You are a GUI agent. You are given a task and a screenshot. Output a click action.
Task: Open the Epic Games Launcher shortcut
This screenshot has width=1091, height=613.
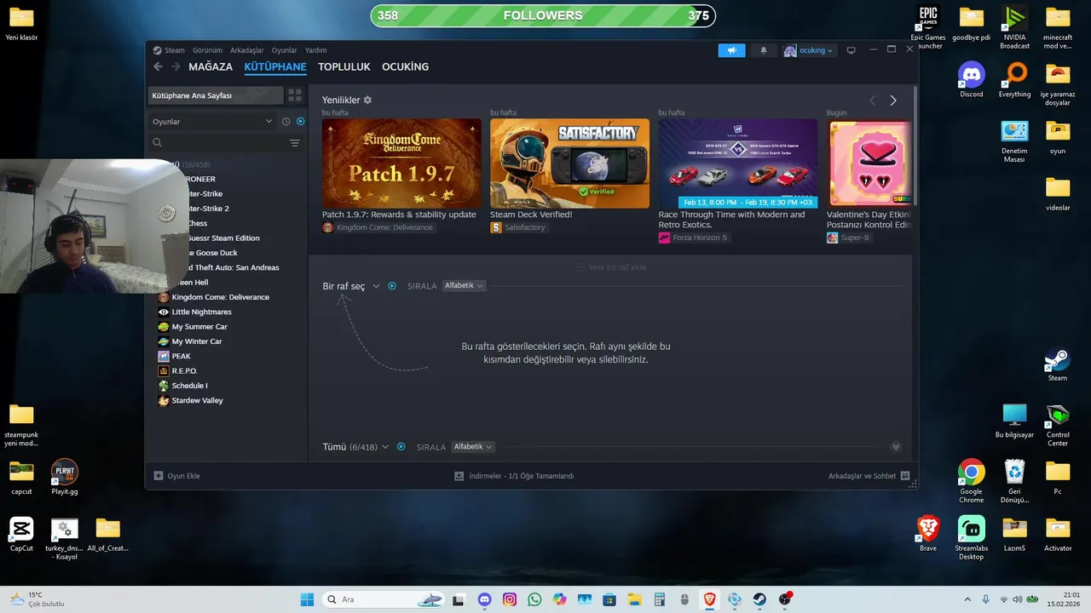coord(928,26)
